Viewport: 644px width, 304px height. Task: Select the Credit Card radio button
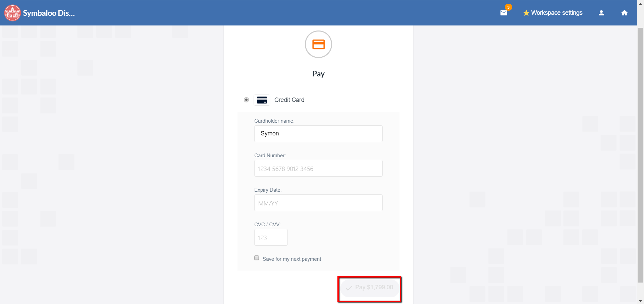(247, 100)
